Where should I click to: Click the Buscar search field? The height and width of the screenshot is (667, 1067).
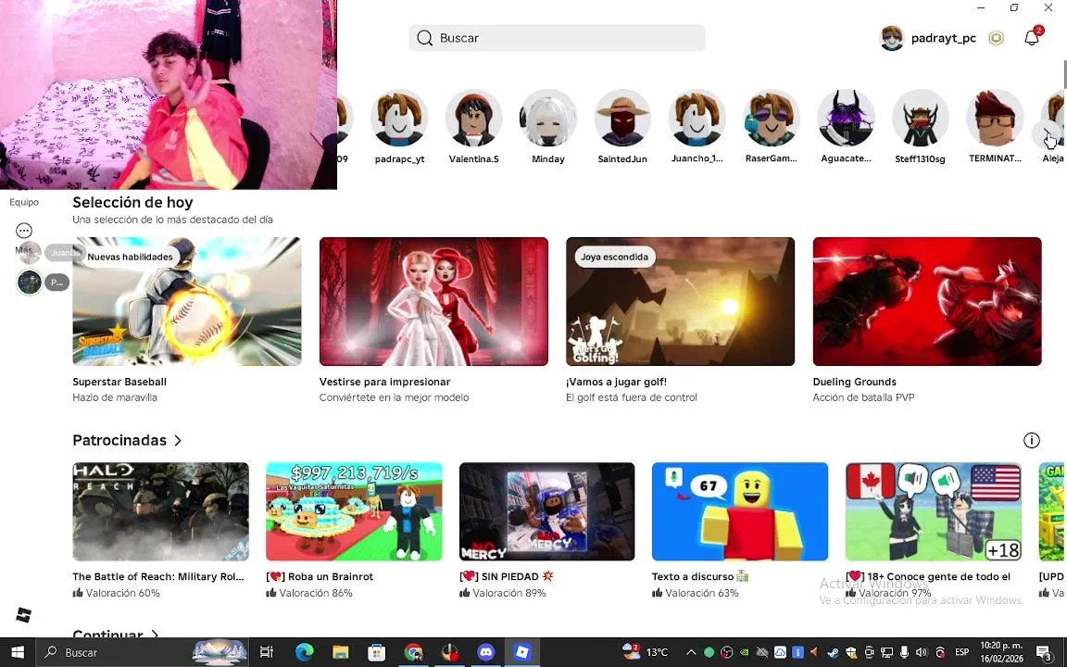click(557, 38)
